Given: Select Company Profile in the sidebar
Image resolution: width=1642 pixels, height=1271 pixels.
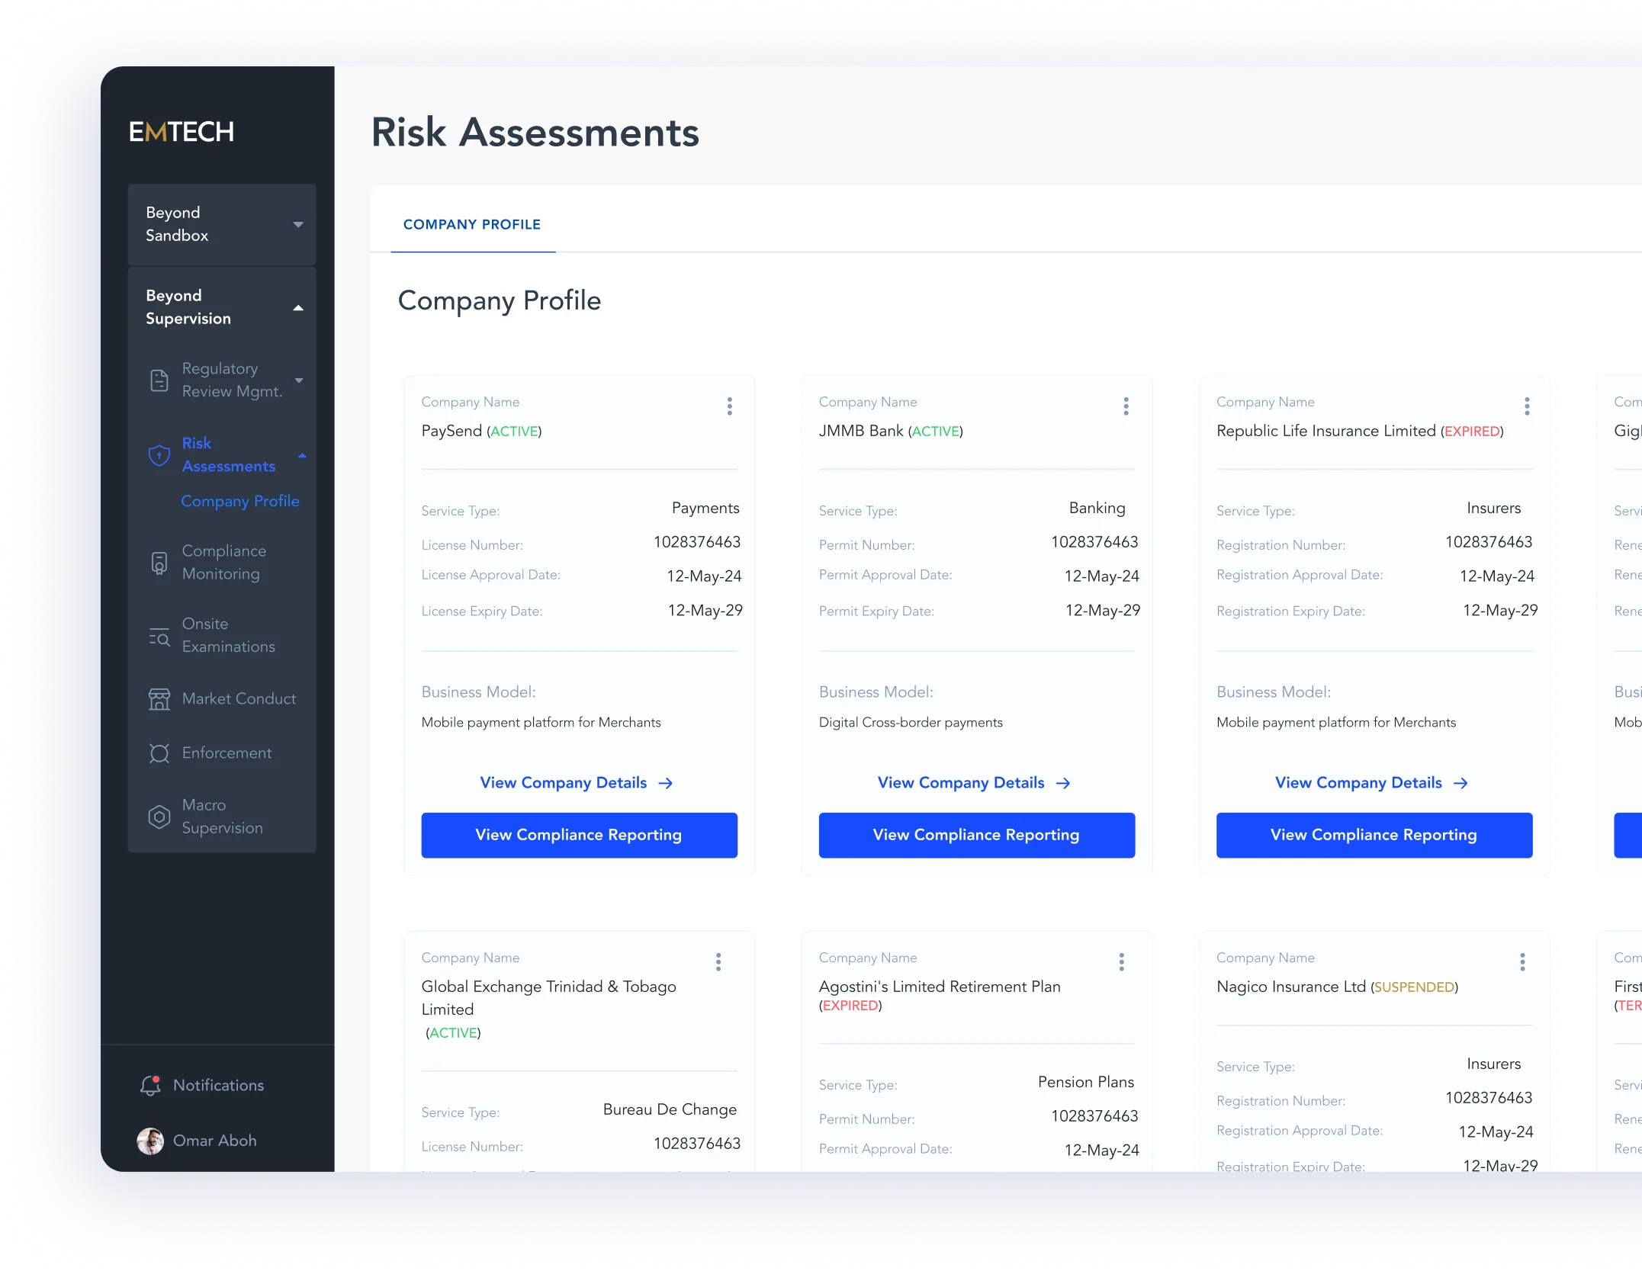Looking at the screenshot, I should [240, 501].
